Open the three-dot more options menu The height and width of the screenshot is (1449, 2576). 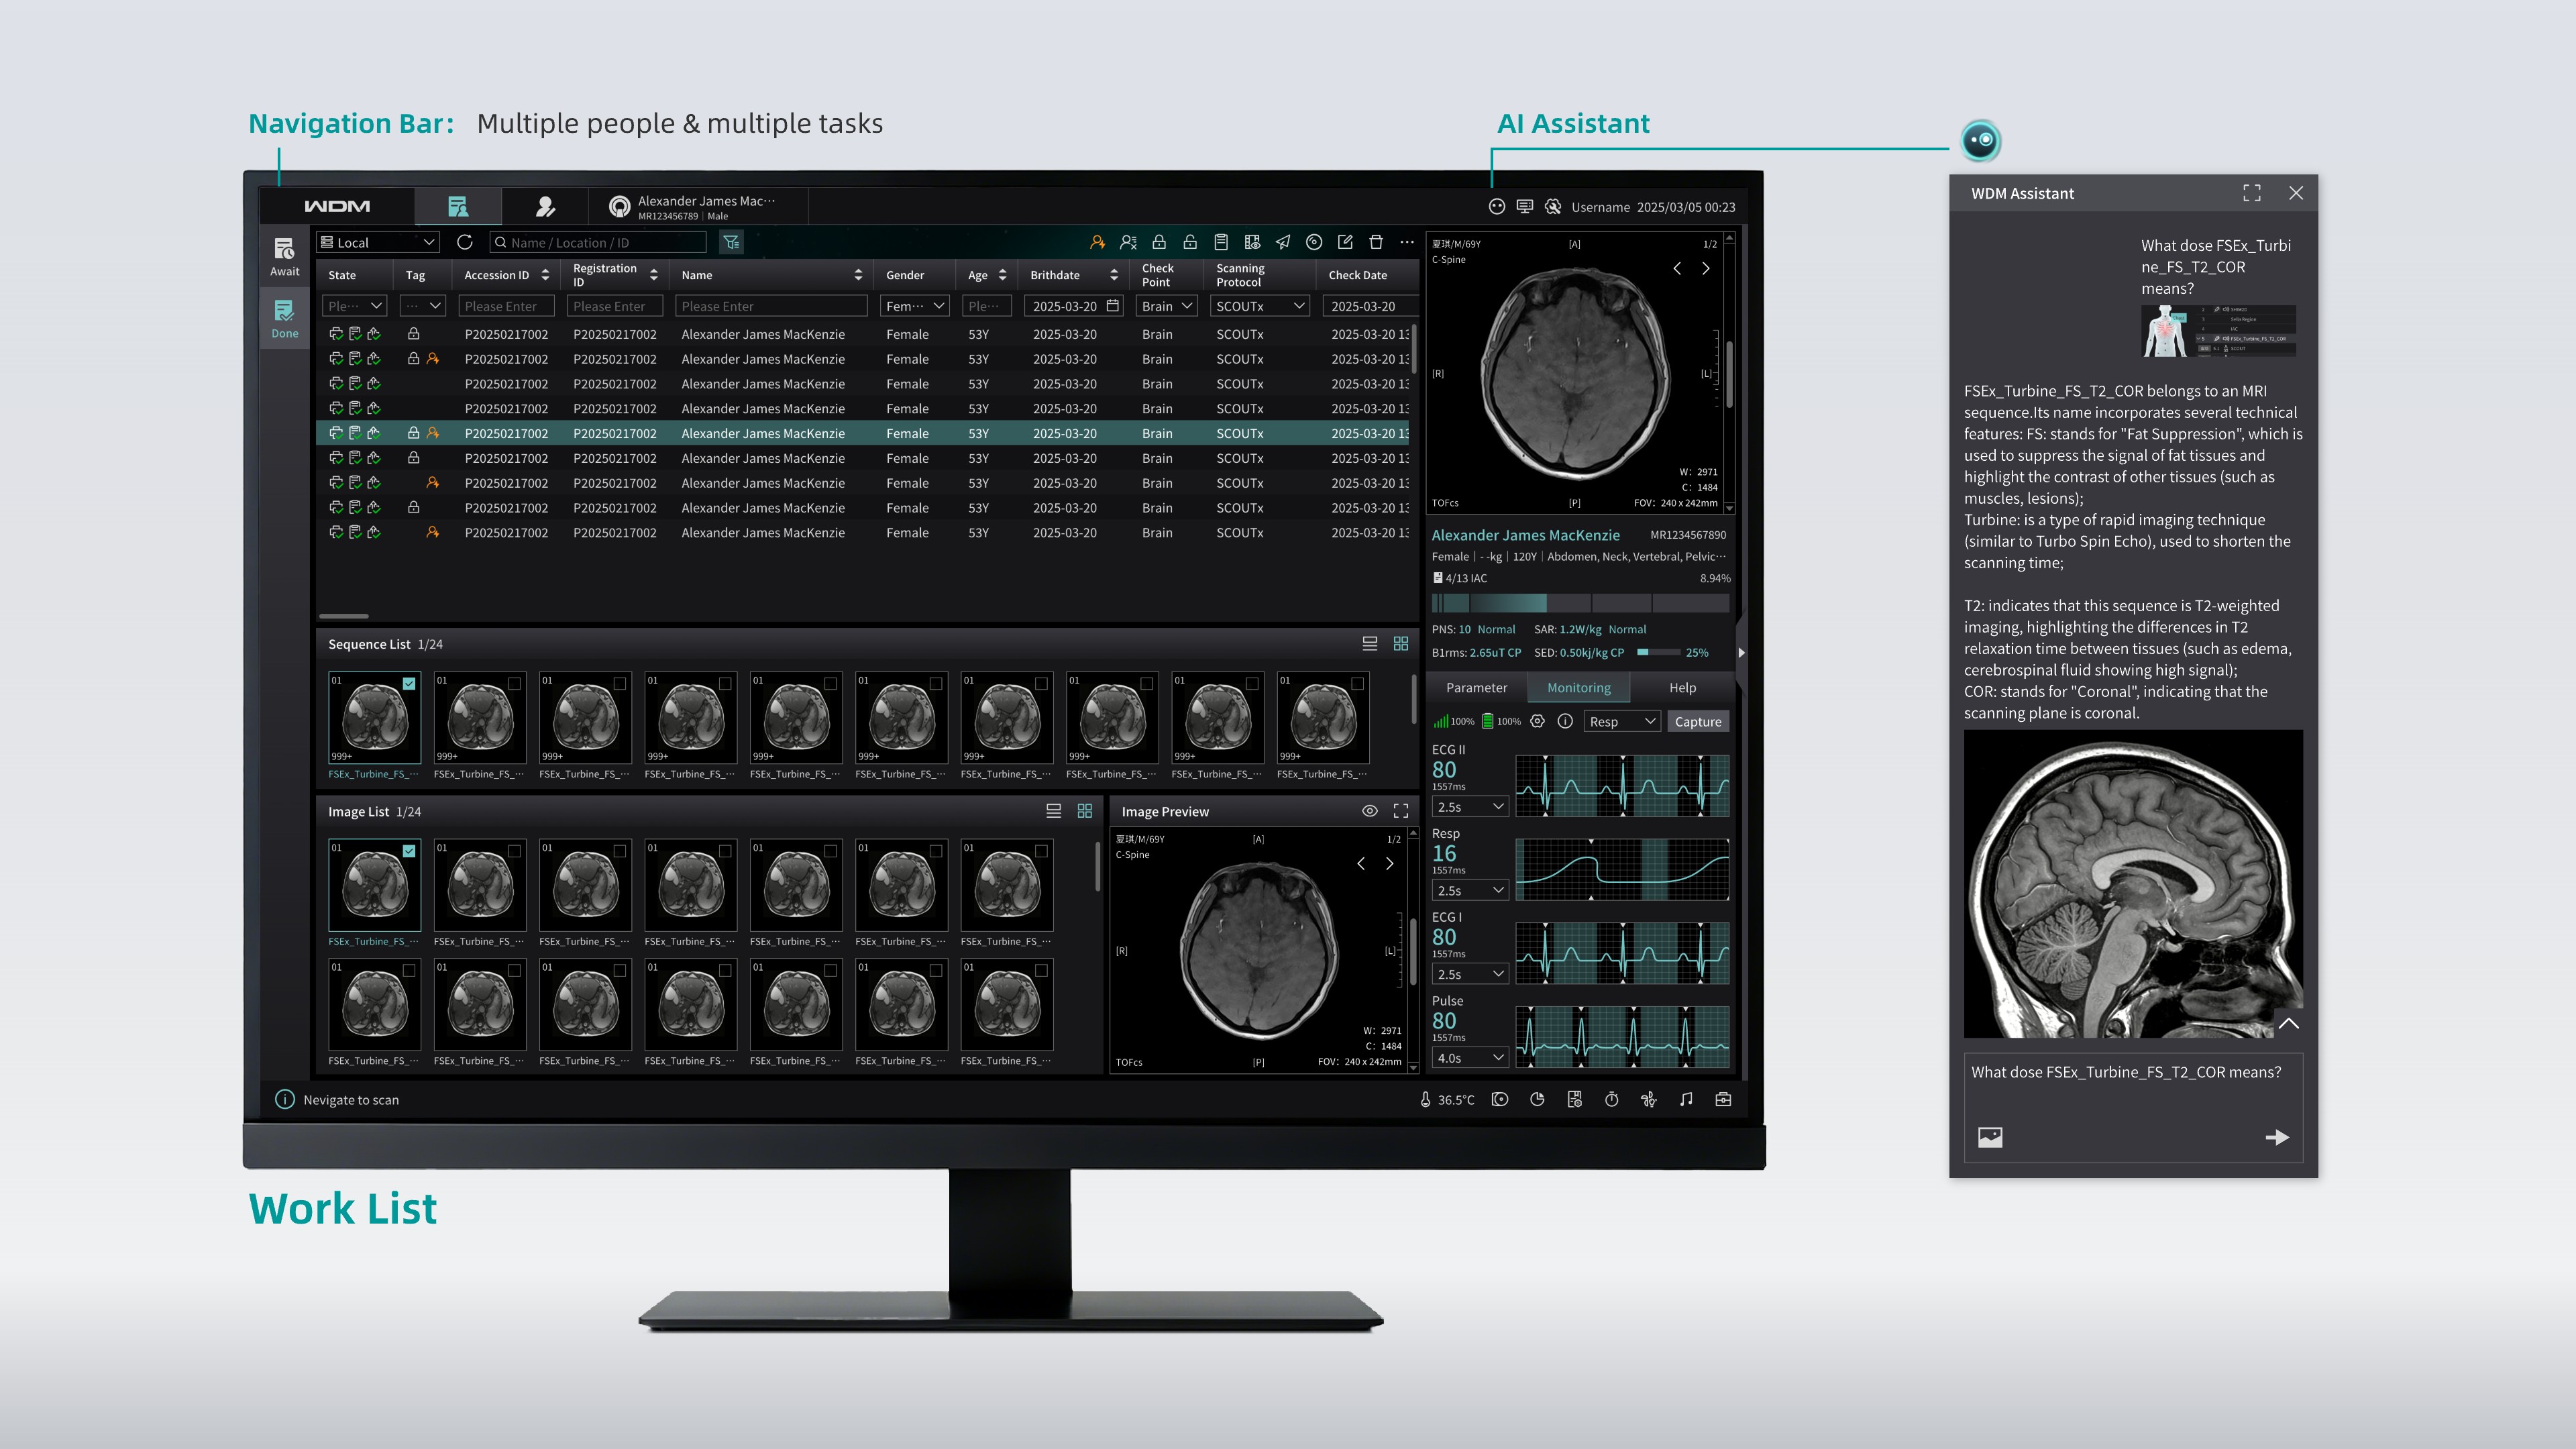(1407, 242)
